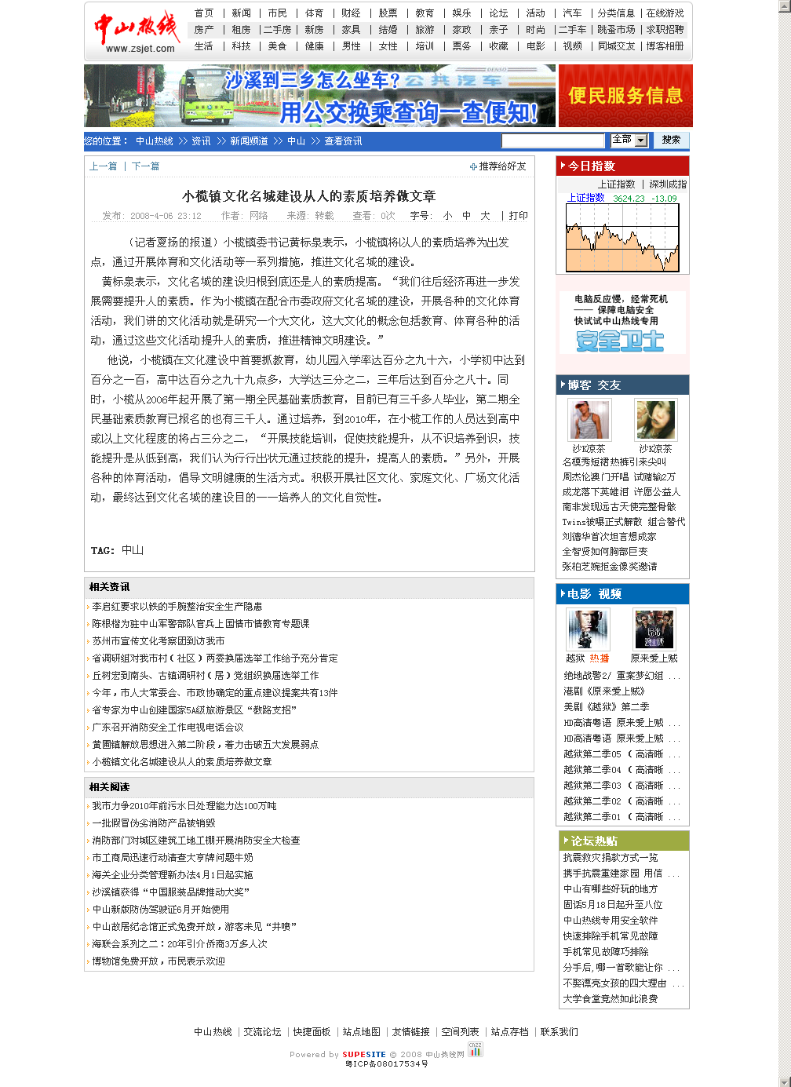Go to 新闻频道 in breadcrumb
Image resolution: width=791 pixels, height=1087 pixels.
pyautogui.click(x=249, y=141)
